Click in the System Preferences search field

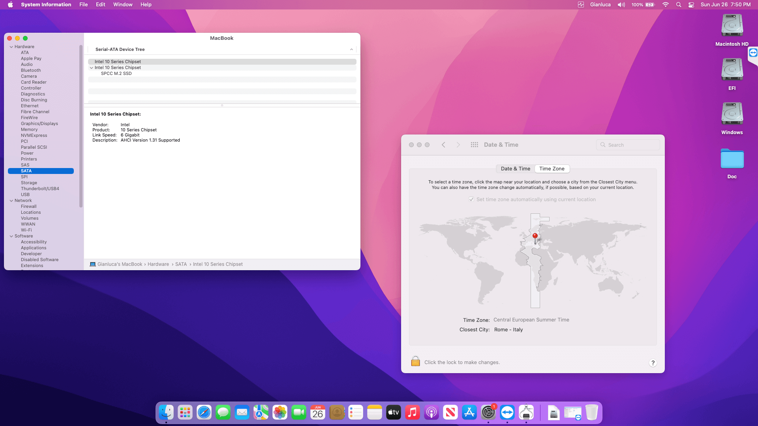coord(628,145)
